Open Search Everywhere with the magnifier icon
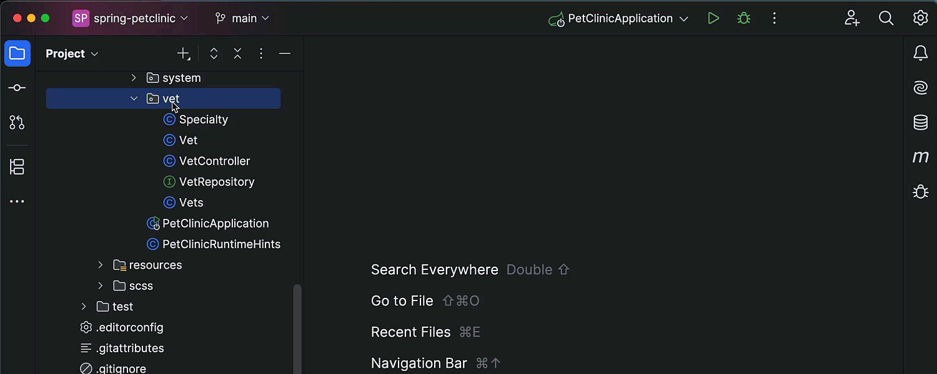 886,18
